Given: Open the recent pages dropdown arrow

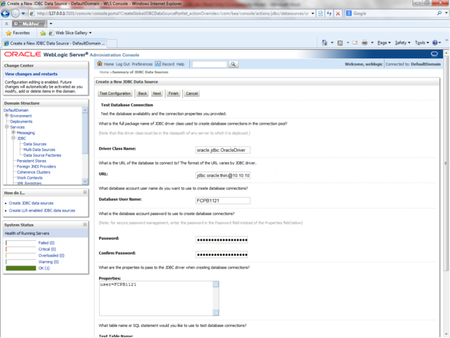Looking at the screenshot, I should click(23, 14).
